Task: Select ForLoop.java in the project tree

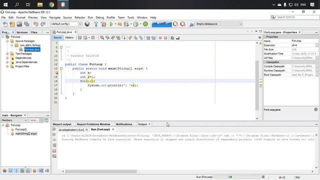Action: pos(32,49)
